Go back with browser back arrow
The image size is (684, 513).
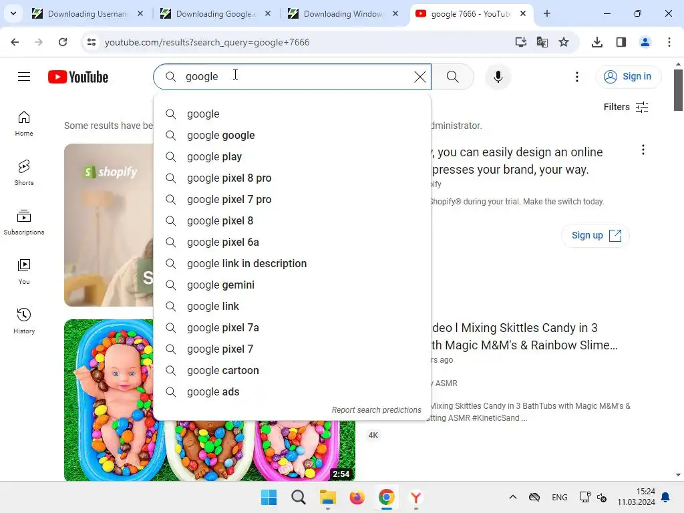click(x=15, y=42)
